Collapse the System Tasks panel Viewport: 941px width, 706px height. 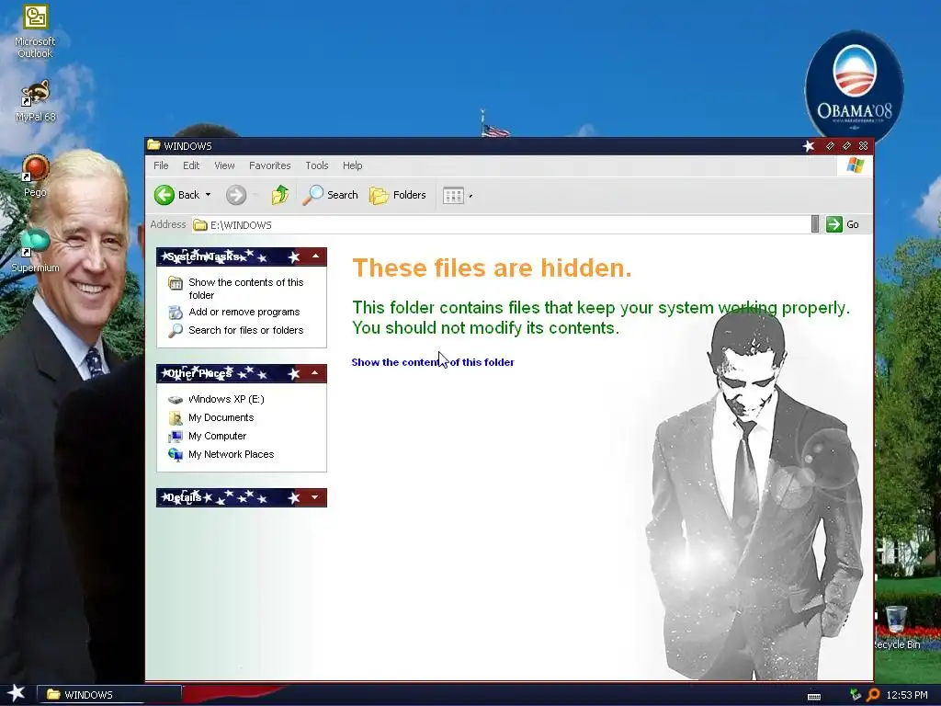click(x=315, y=256)
